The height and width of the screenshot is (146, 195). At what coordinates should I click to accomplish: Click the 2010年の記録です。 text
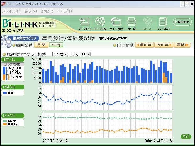pos(114,39)
